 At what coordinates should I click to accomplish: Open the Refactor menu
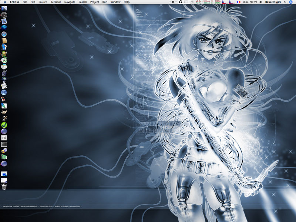point(56,2)
